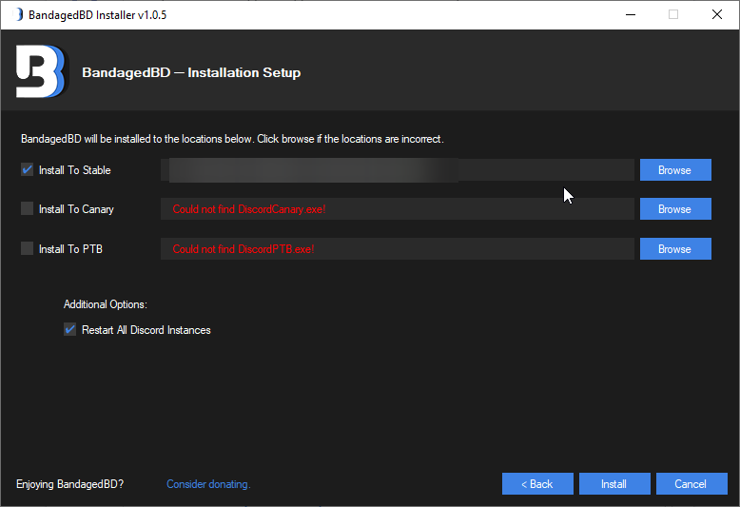Viewport: 740px width, 507px height.
Task: Toggle Restart All Discord Instances option
Action: [69, 330]
